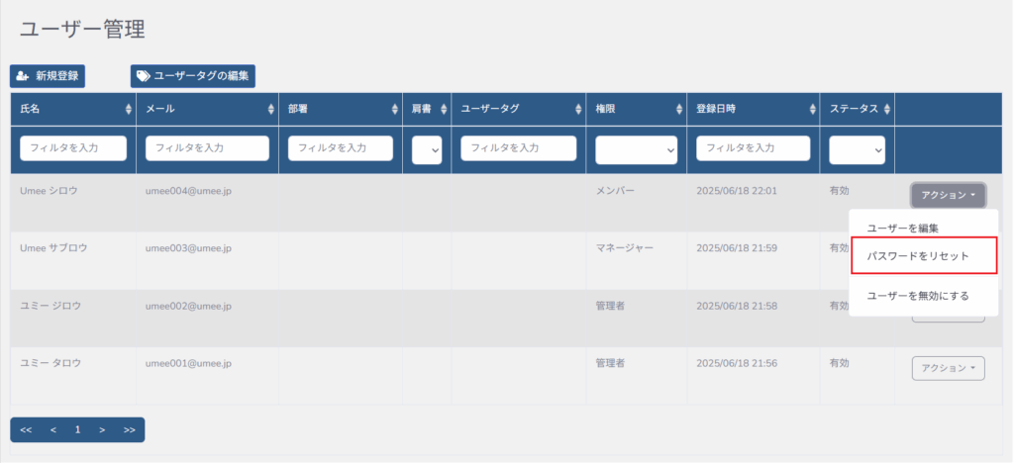
Task: Sort by 権限 column sort icon
Action: (x=679, y=109)
